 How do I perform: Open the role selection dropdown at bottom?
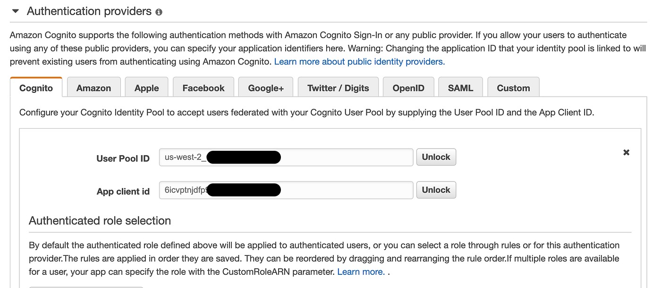click(85, 286)
